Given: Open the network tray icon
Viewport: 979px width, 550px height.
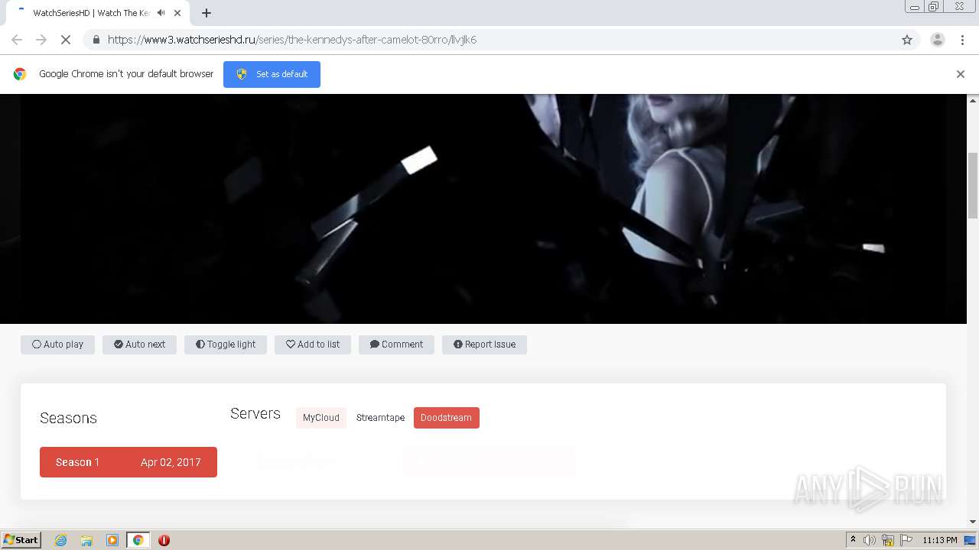Looking at the screenshot, I should point(888,540).
